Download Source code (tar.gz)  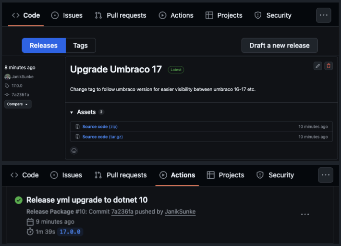tap(102, 137)
